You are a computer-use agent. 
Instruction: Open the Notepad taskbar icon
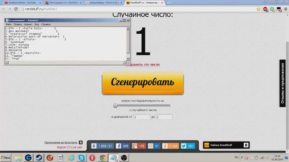click(113, 158)
